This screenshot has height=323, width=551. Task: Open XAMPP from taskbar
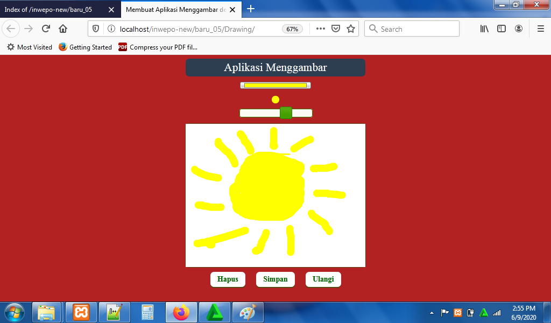81,312
